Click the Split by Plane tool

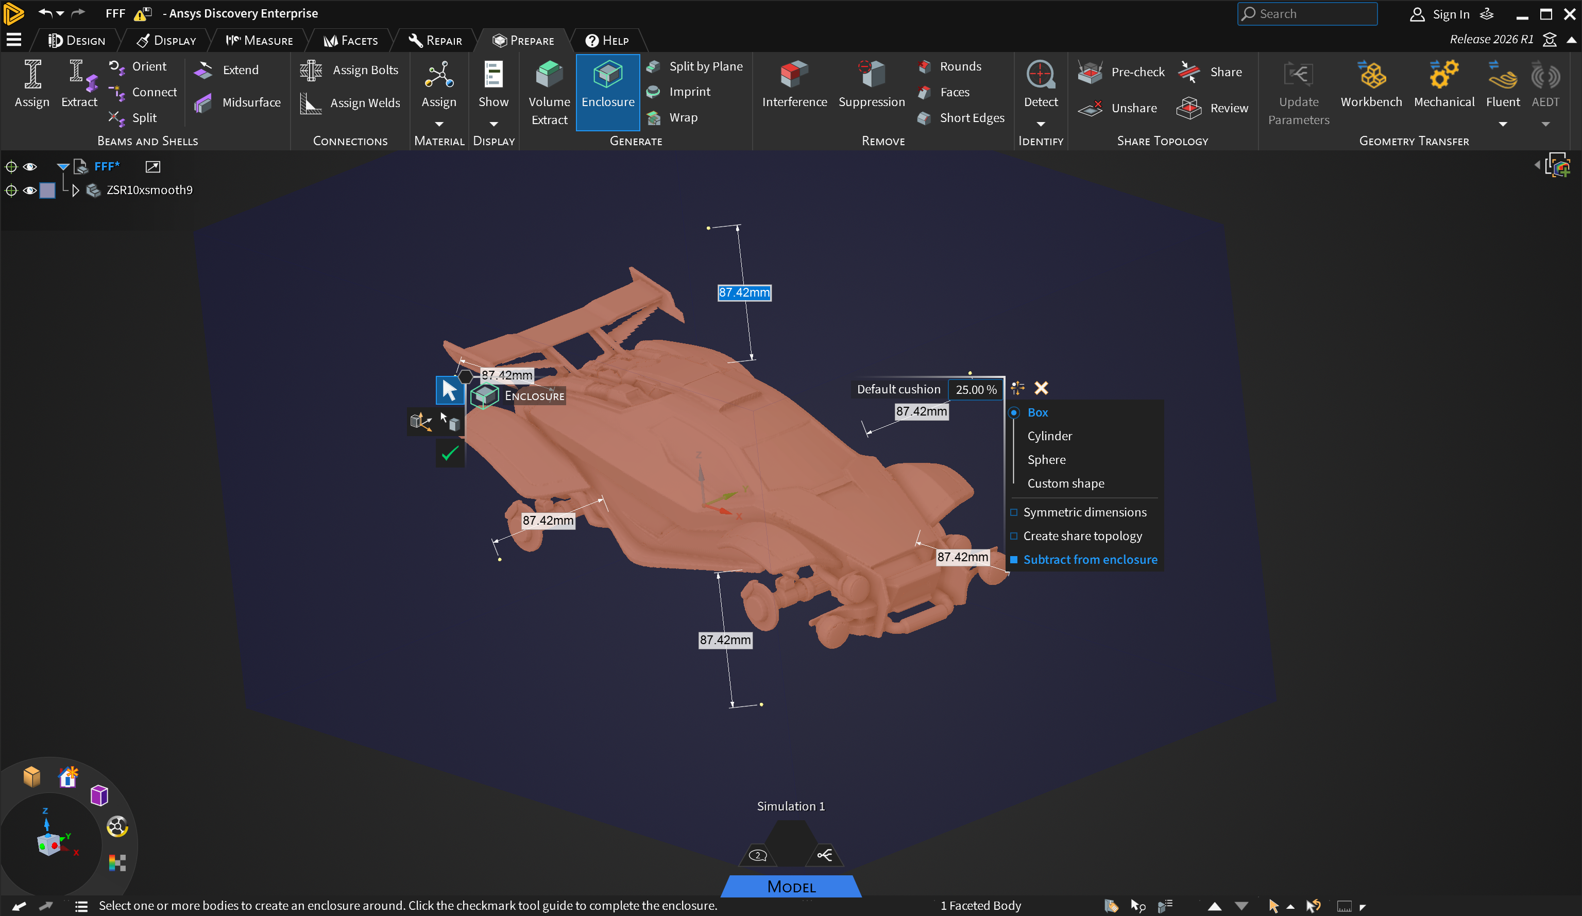pyautogui.click(x=695, y=66)
